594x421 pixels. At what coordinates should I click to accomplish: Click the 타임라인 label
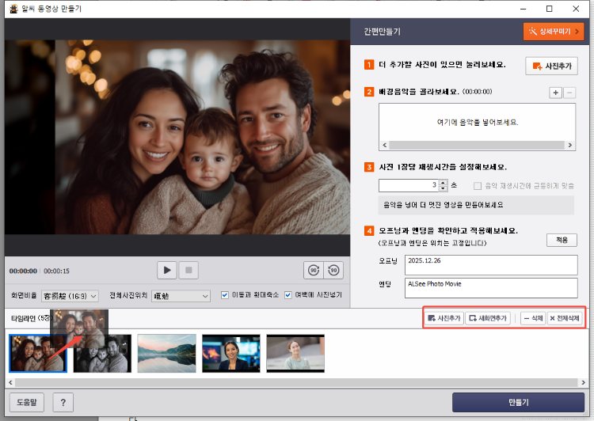tap(24, 318)
